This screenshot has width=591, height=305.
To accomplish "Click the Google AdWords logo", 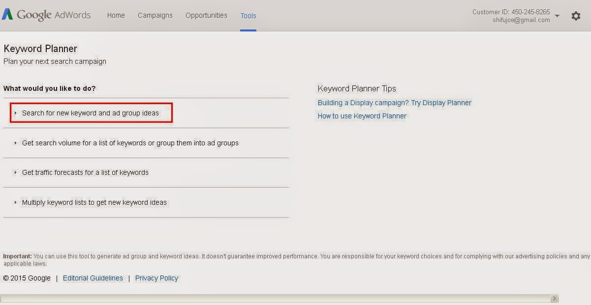I will pos(46,15).
